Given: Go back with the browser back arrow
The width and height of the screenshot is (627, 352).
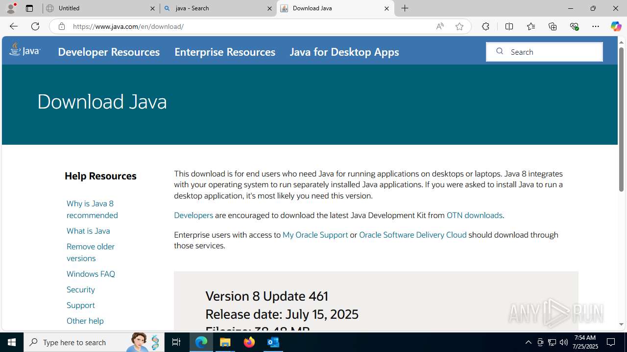Looking at the screenshot, I should click(x=13, y=26).
